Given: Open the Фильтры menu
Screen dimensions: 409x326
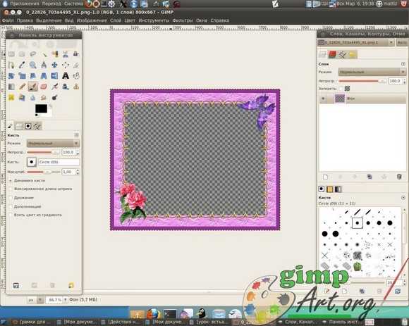Looking at the screenshot, I should 183,20.
